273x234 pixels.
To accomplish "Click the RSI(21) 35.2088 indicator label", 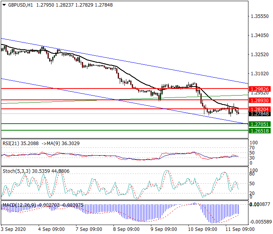I will (21, 144).
